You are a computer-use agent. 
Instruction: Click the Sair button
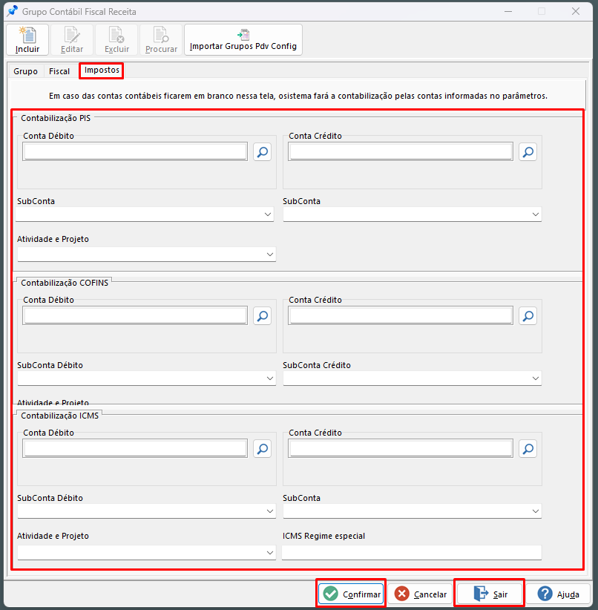[x=490, y=594]
